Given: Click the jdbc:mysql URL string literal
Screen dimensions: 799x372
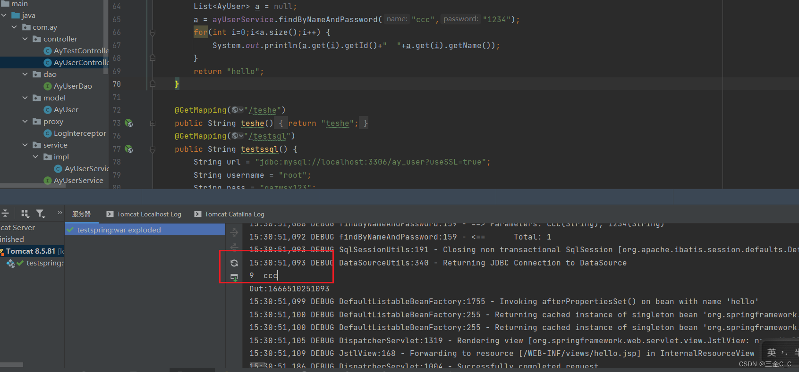Looking at the screenshot, I should coord(371,162).
